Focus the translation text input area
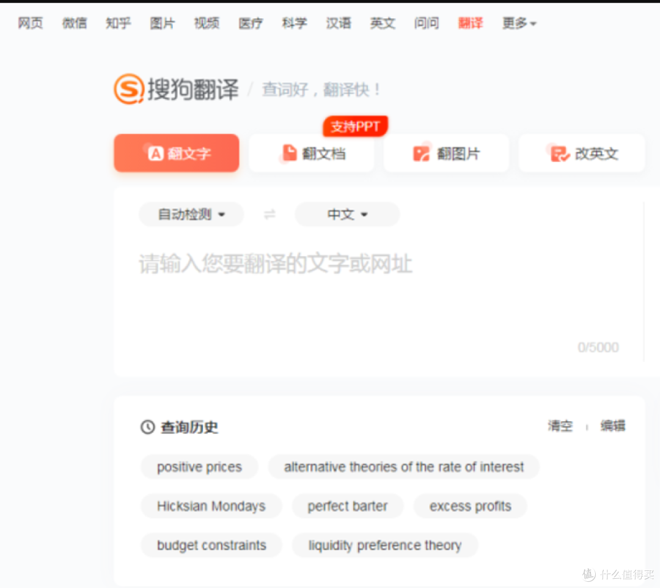The image size is (660, 588). tap(379, 290)
